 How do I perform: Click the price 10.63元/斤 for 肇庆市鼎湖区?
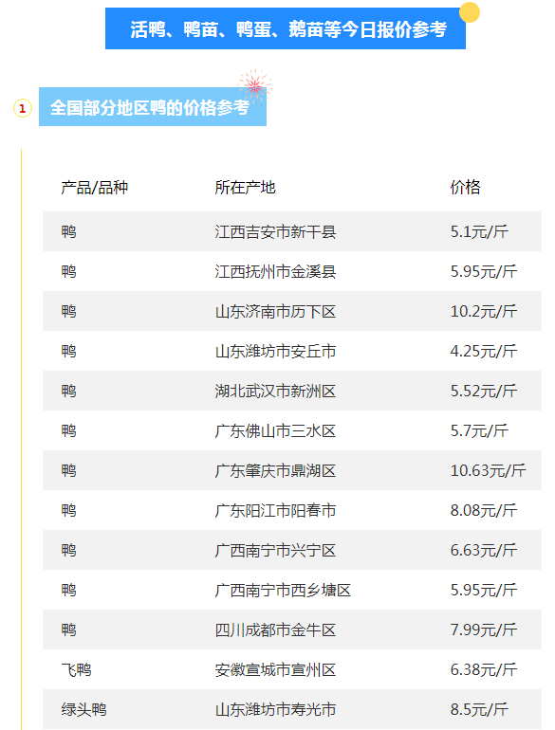click(489, 470)
